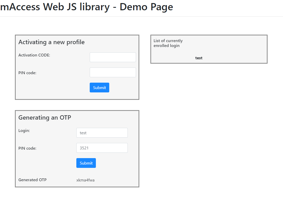283x221 pixels.
Task: Click PIN code: label in OTP form
Action: (27, 148)
